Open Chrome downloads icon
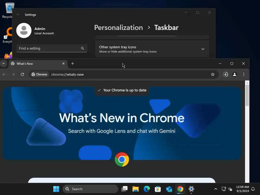The width and height of the screenshot is (260, 195). 225,74
